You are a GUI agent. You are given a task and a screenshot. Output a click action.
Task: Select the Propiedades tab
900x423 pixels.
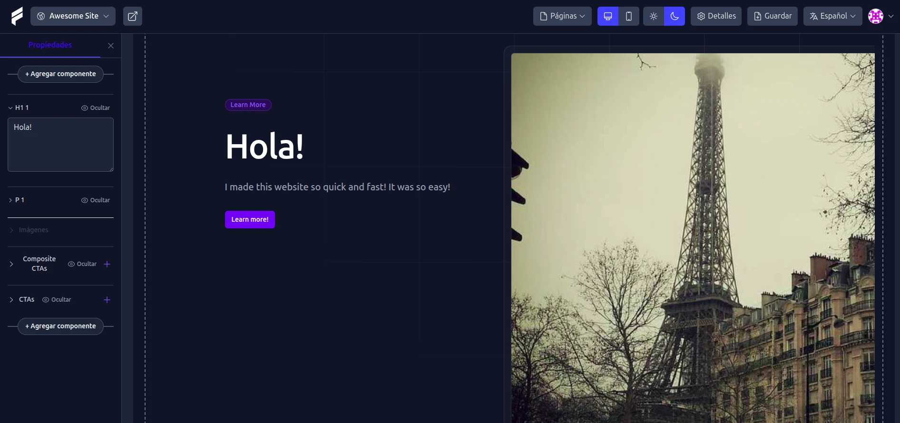(x=50, y=45)
